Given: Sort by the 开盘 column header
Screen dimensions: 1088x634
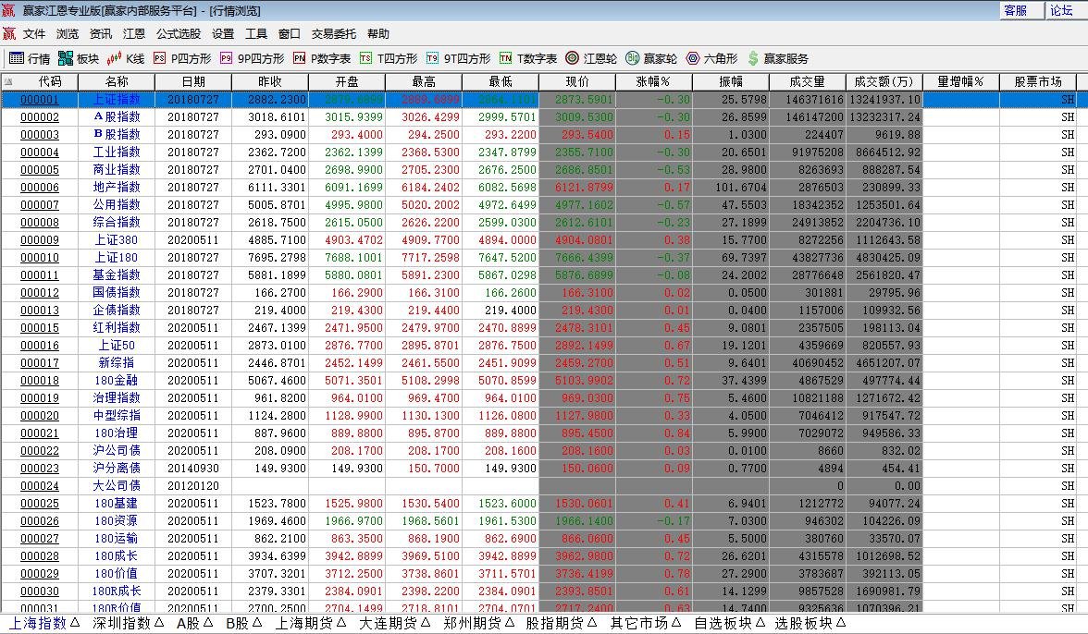Looking at the screenshot, I should coord(347,81).
